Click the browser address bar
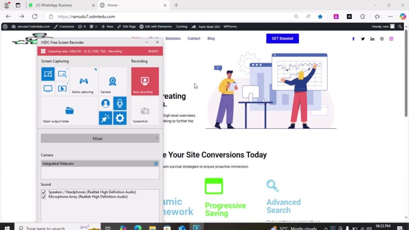 (x=172, y=17)
